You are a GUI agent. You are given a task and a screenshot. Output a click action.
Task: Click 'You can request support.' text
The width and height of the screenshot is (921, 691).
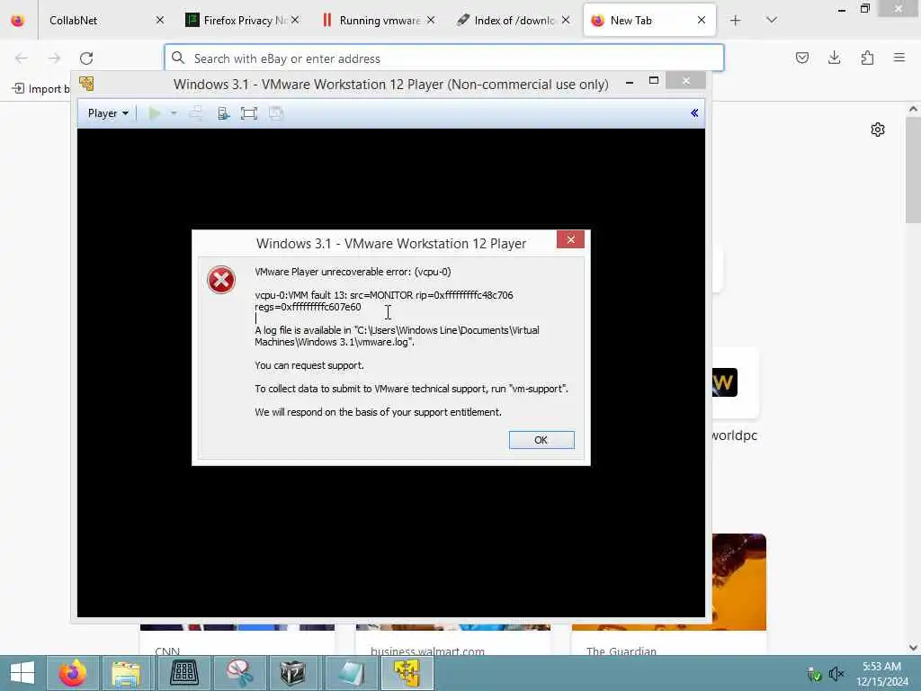point(309,365)
